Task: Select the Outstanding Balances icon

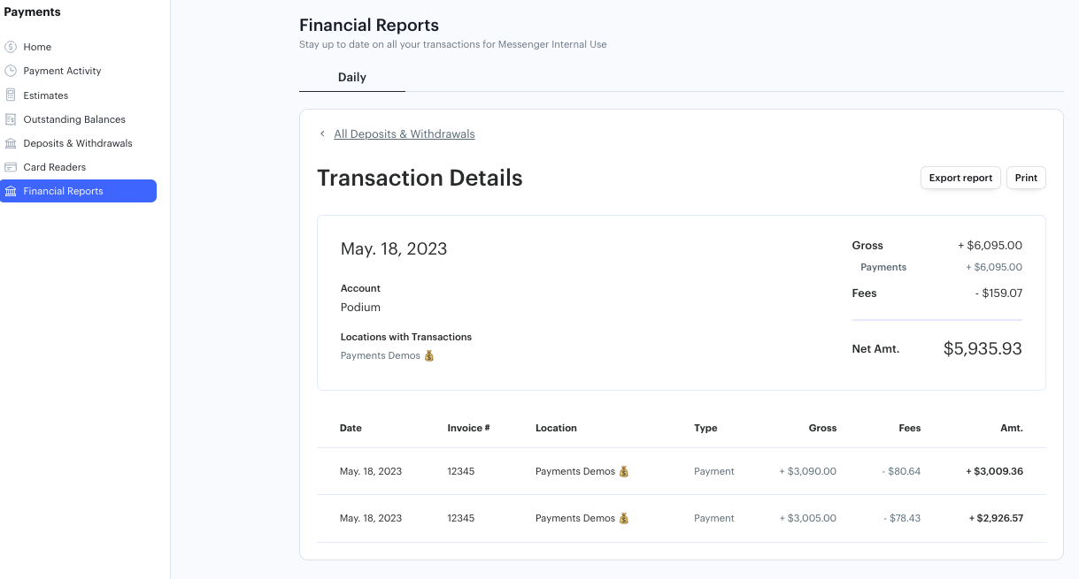Action: (x=11, y=118)
